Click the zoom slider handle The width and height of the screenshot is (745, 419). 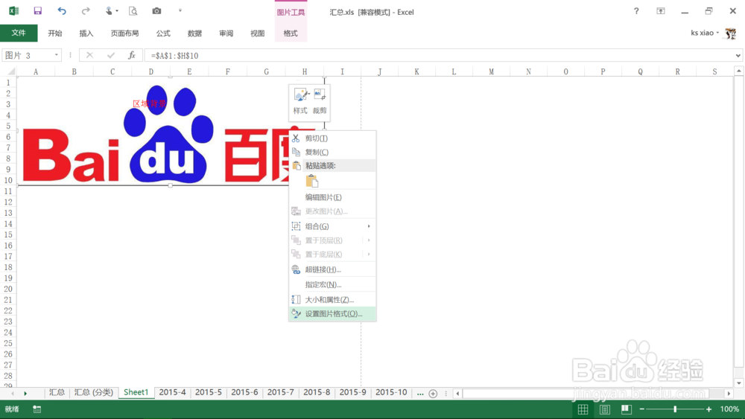coord(675,409)
